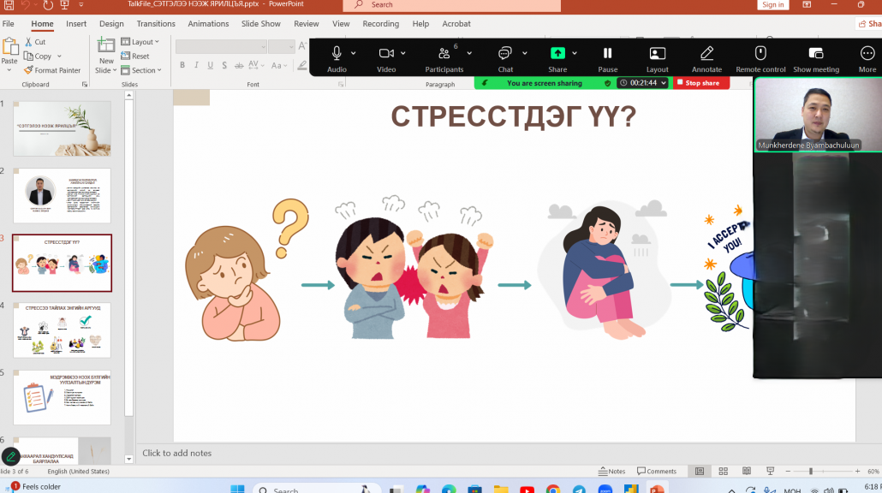
Task: Open Zoom Participants panel
Action: pyautogui.click(x=444, y=54)
